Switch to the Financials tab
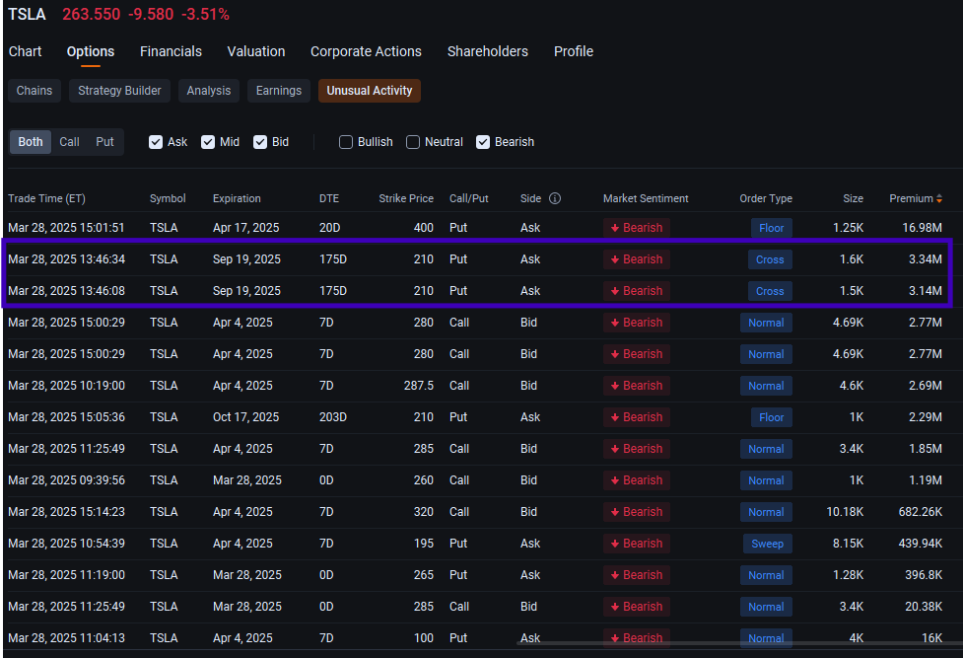 pyautogui.click(x=171, y=51)
